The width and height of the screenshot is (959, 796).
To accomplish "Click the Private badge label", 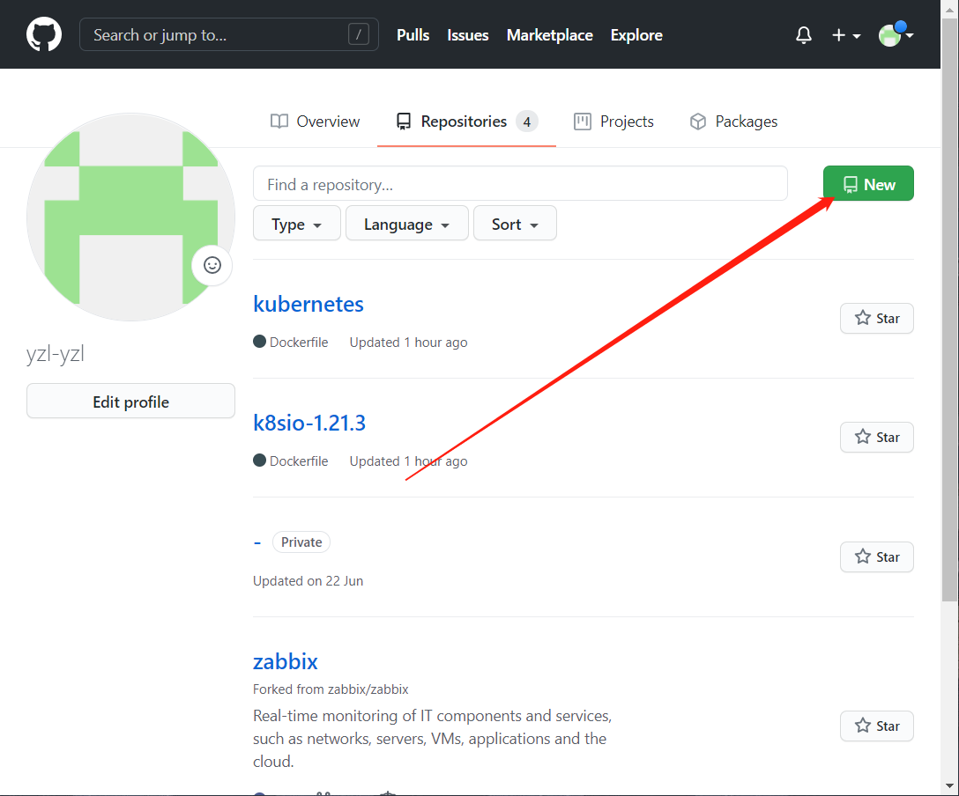I will click(301, 542).
